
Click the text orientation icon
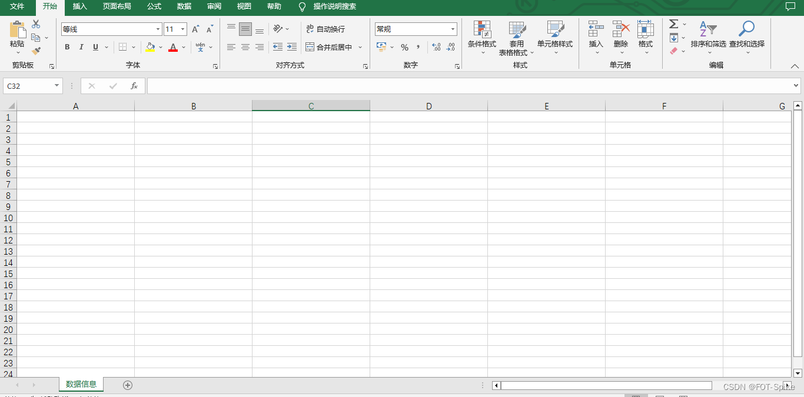pos(278,29)
